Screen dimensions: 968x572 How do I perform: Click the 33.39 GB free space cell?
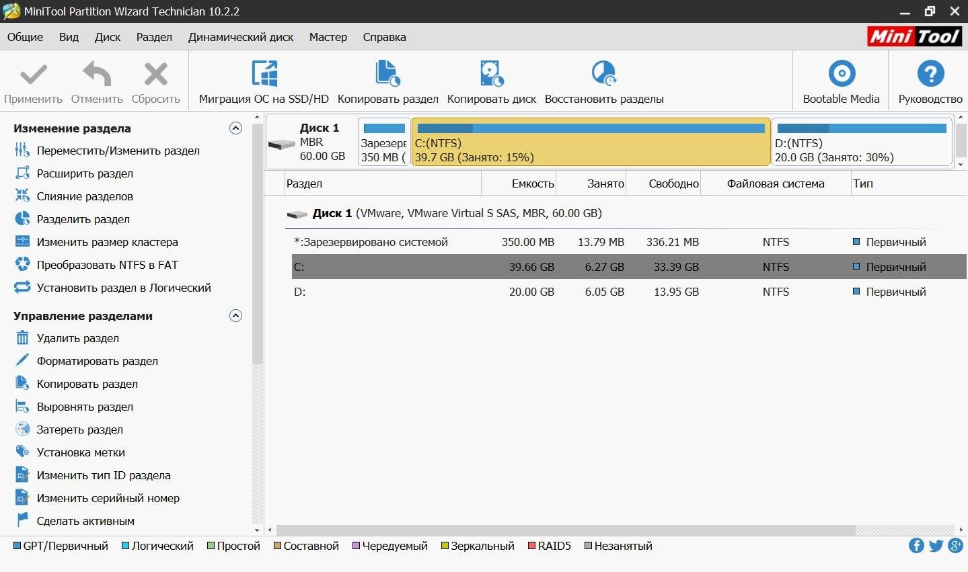pyautogui.click(x=676, y=267)
